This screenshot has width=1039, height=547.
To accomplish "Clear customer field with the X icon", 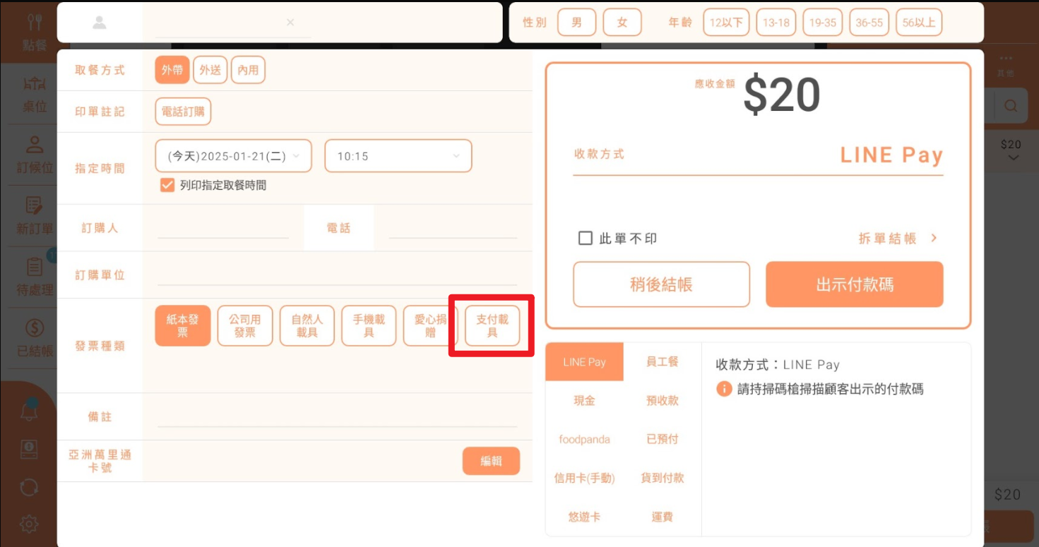I will point(290,23).
